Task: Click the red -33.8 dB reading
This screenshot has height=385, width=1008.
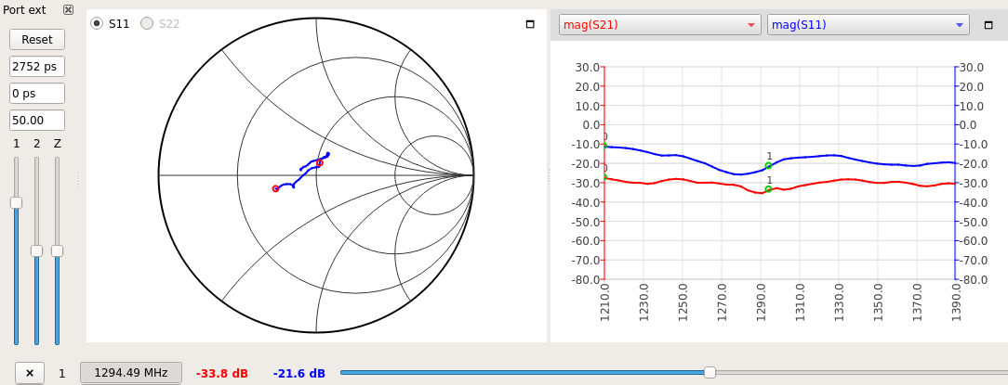Action: click(x=222, y=374)
